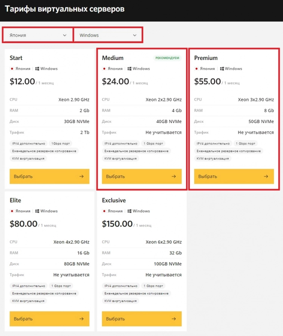This screenshot has width=283, height=336.
Task: Click arrow icon on Start Выбрать button
Action: [x=81, y=177]
